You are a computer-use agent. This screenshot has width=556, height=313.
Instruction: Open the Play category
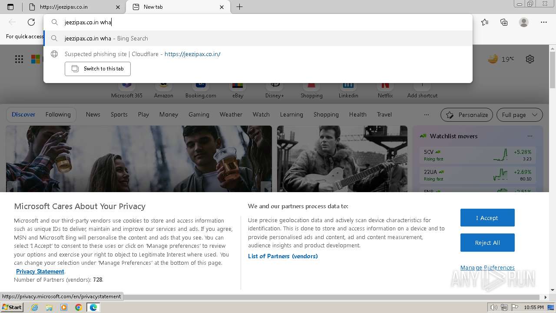tap(143, 115)
